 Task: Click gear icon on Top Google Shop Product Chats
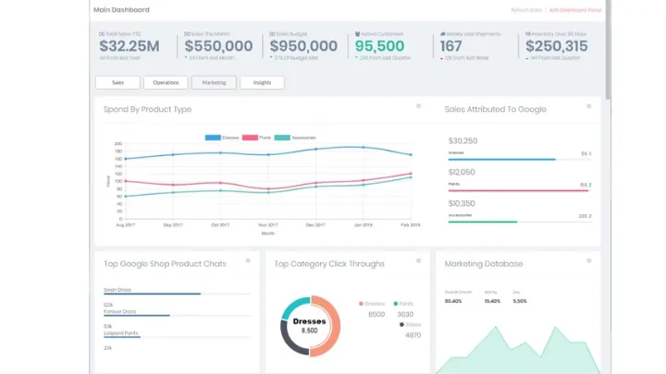point(248,261)
